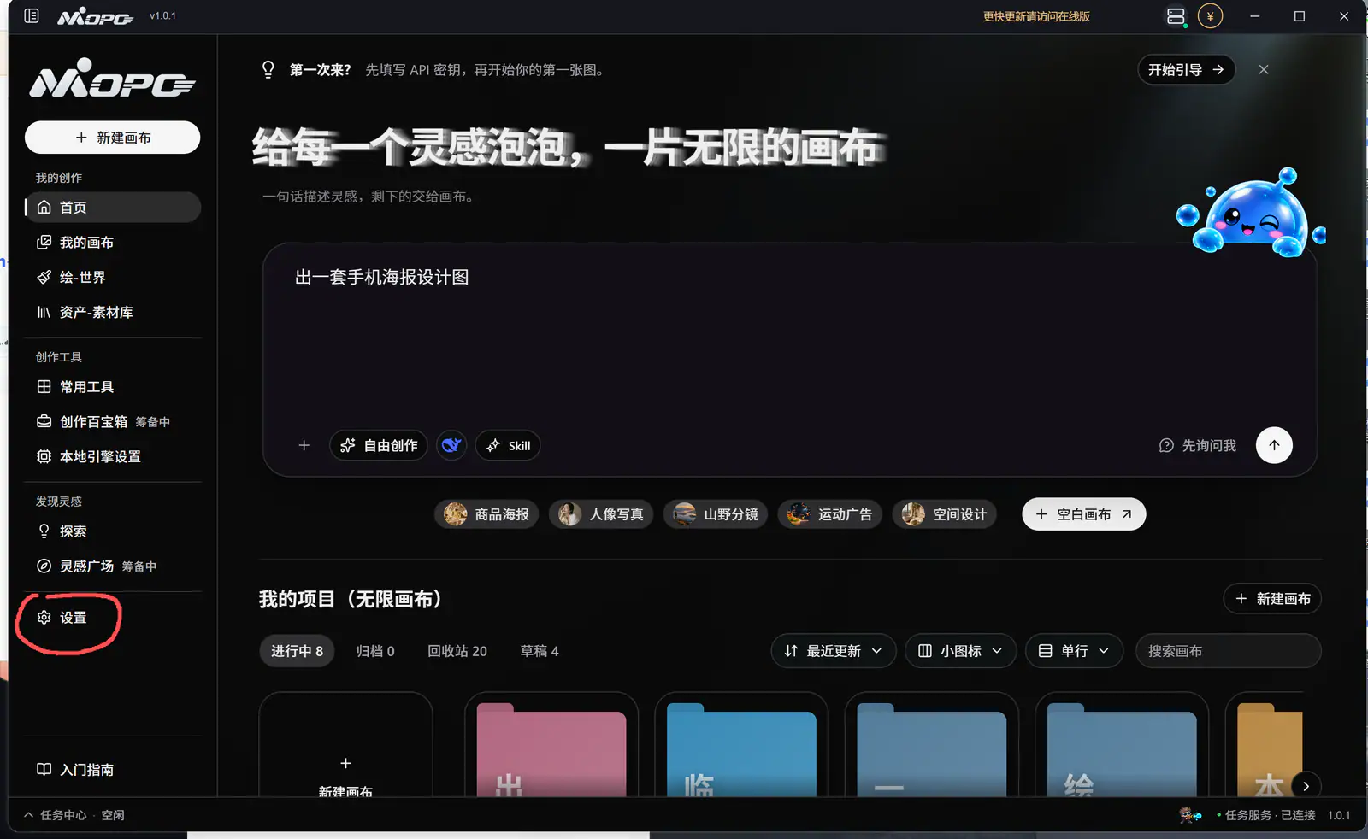Choose the 运动广告 preset chip
1368x839 pixels.
[829, 513]
